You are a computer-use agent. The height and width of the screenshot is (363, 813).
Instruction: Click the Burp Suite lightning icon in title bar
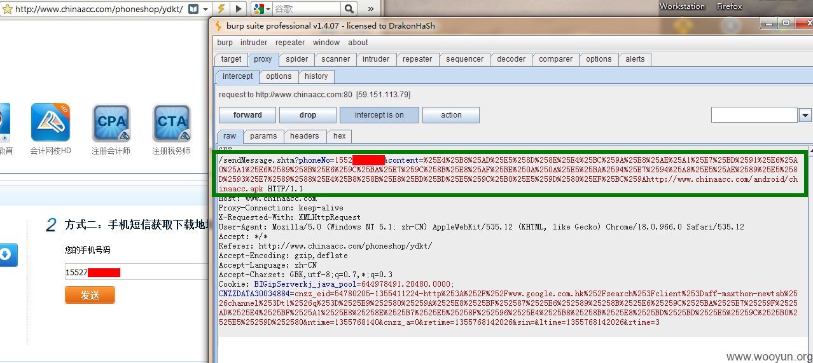coord(218,26)
